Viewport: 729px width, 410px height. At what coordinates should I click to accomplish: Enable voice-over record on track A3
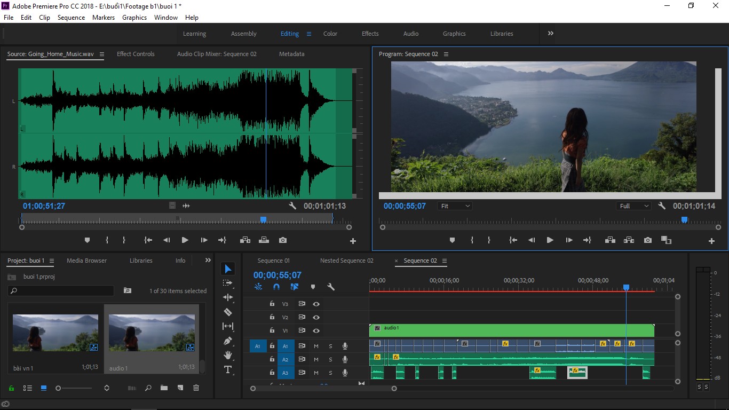345,373
